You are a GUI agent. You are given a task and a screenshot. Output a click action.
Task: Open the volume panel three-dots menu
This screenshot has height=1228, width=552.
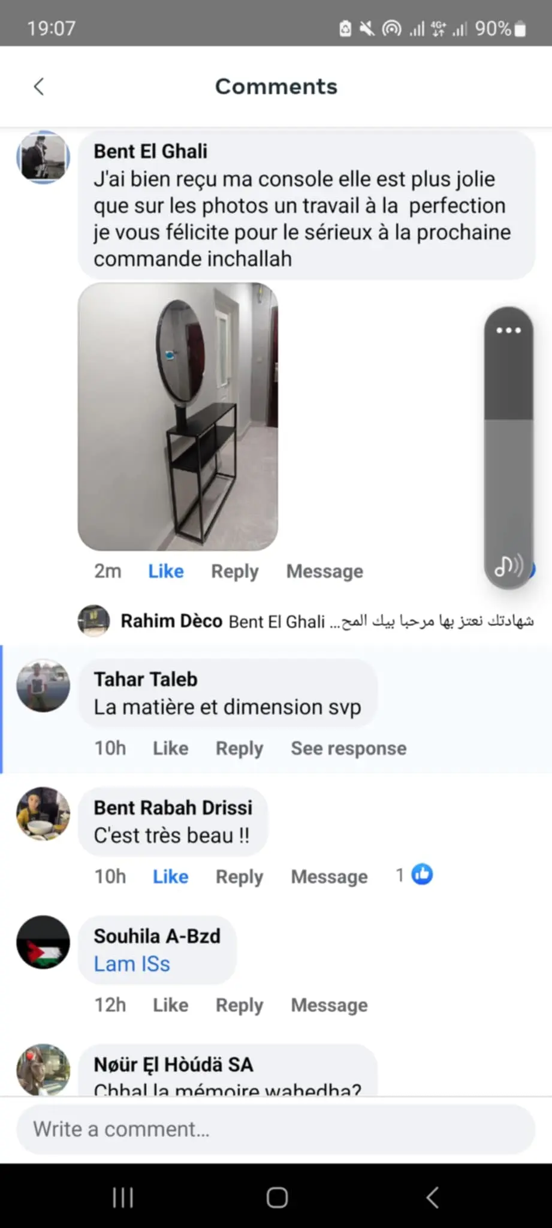pyautogui.click(x=508, y=330)
